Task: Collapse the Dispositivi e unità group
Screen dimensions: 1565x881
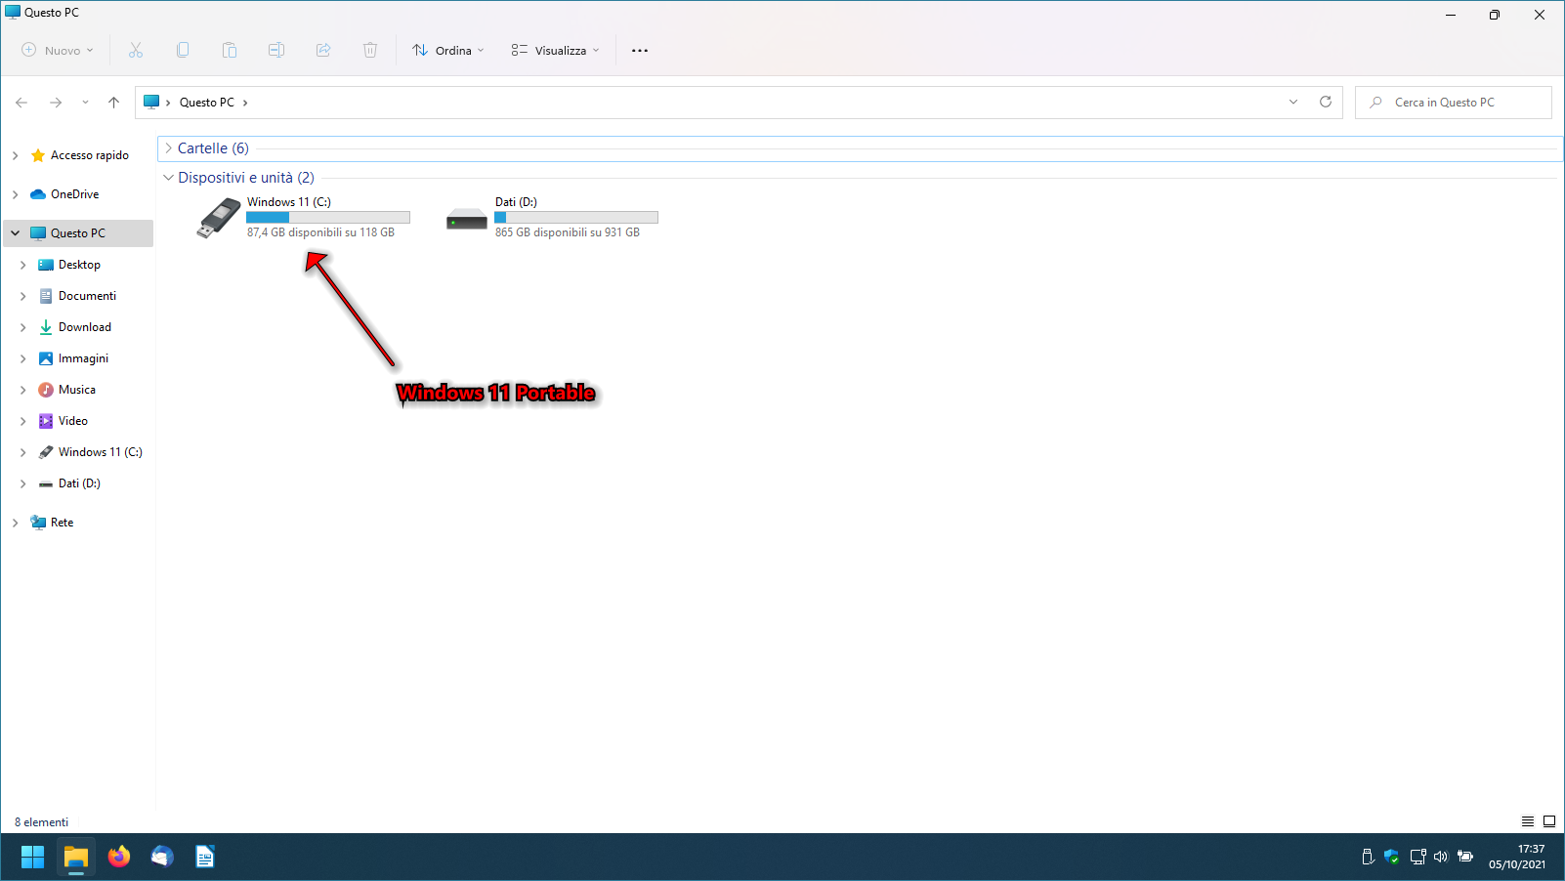Action: point(168,178)
